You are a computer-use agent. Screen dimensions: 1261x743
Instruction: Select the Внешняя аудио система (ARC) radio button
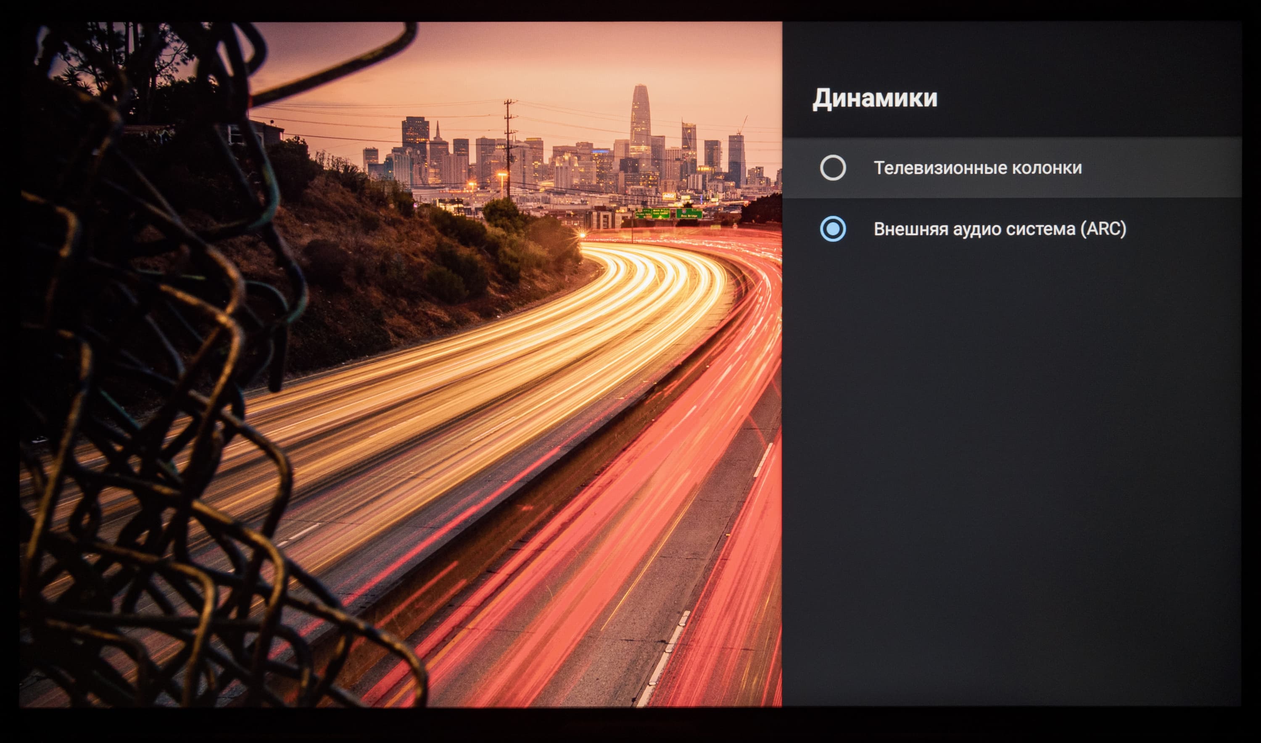[833, 229]
